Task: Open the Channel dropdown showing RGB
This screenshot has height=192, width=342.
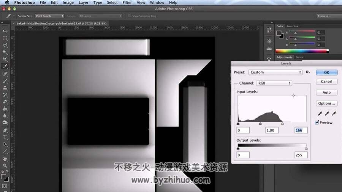Action: (274, 83)
